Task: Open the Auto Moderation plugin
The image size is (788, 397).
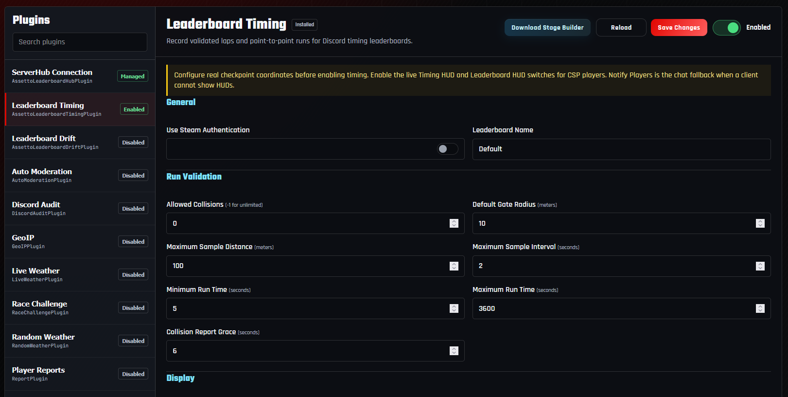Action: click(x=80, y=176)
